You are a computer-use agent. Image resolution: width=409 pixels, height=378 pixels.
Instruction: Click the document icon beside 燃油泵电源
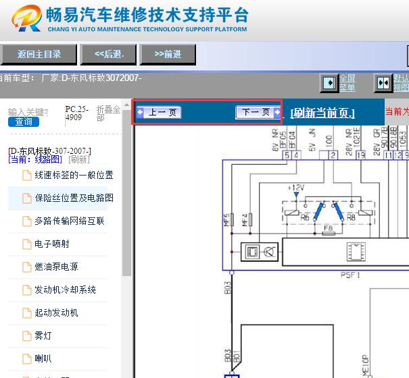[x=27, y=267]
